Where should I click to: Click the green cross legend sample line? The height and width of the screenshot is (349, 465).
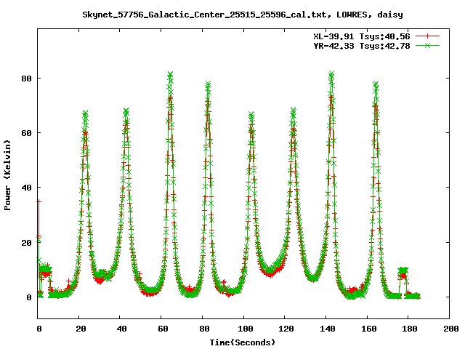click(427, 45)
